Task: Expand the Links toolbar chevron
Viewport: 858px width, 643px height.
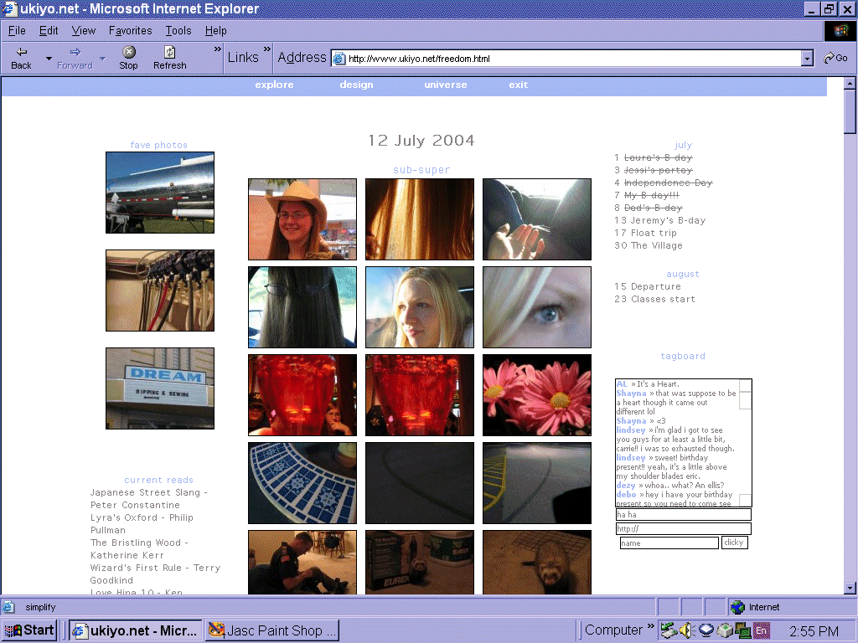Action: (267, 49)
